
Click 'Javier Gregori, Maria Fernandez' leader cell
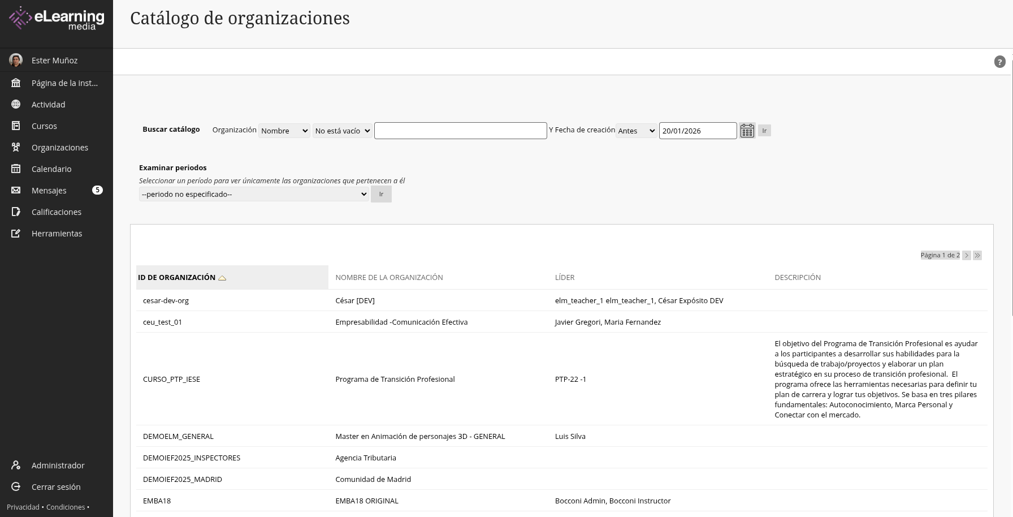click(x=608, y=322)
